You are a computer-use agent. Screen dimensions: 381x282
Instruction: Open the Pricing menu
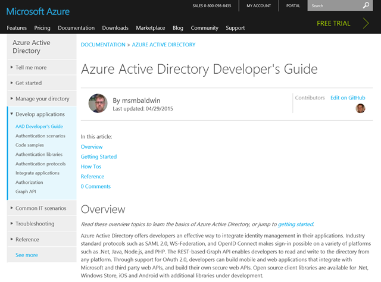(42, 28)
